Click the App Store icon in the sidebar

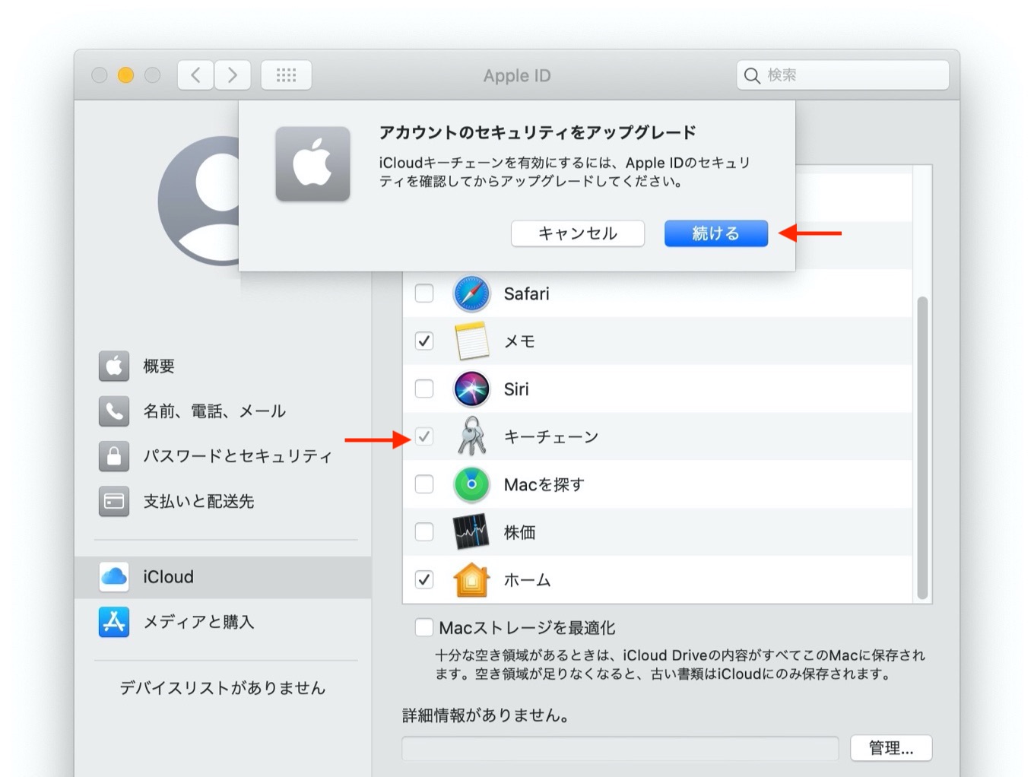tap(114, 622)
